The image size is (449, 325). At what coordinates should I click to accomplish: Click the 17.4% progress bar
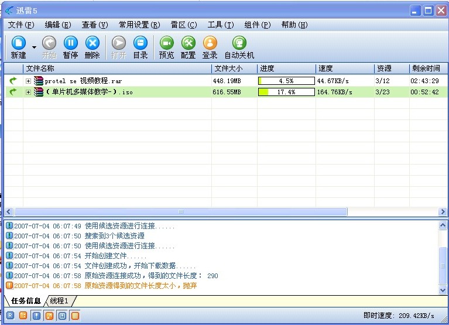(x=286, y=92)
